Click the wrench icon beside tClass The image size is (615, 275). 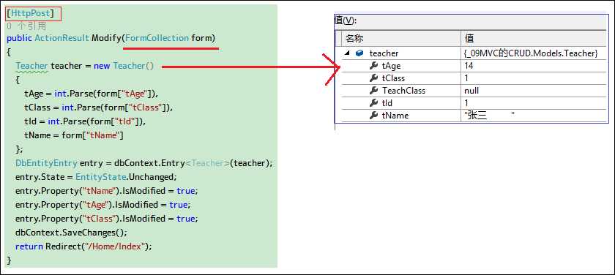(x=373, y=78)
